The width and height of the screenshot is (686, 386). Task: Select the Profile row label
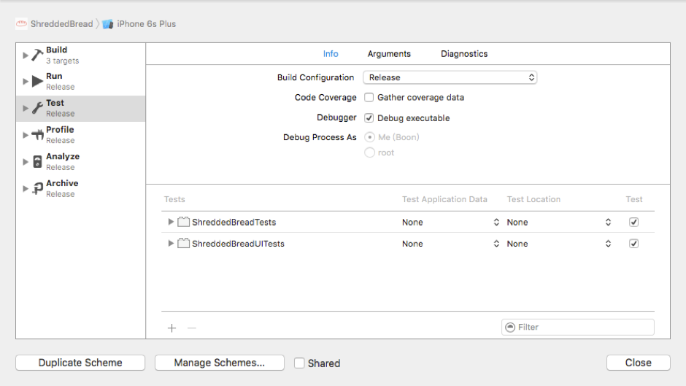click(x=60, y=130)
